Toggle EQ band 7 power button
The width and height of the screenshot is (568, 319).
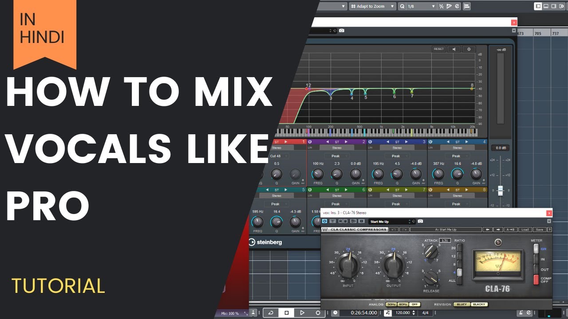370,190
